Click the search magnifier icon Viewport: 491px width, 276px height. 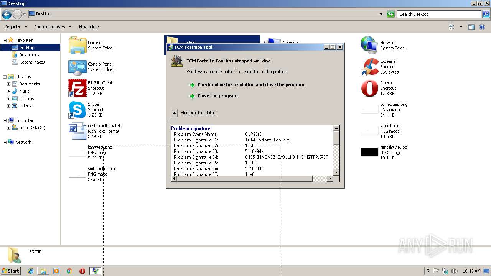click(486, 14)
